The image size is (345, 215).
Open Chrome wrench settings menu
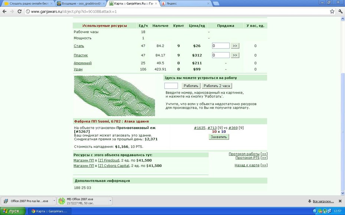[x=341, y=11]
